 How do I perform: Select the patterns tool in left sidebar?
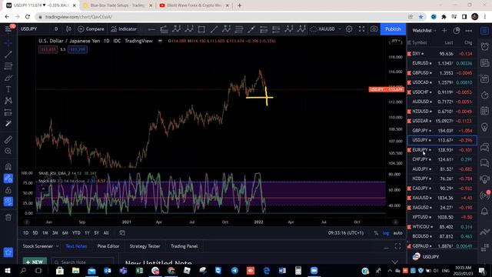[8, 101]
